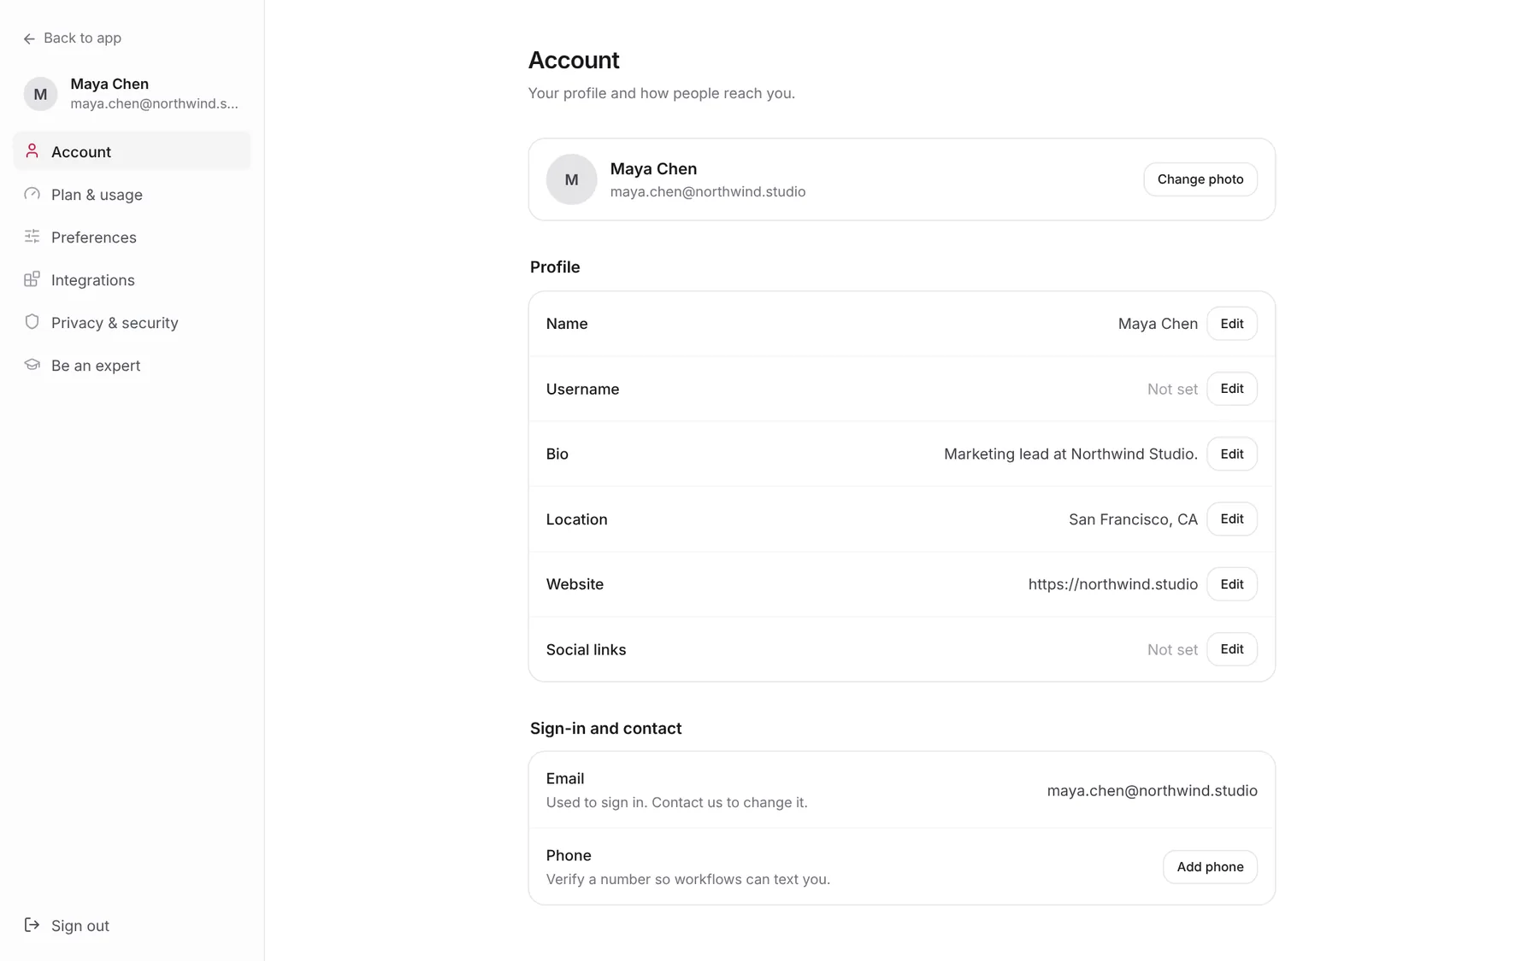Click the Add phone button
The image size is (1539, 961).
(x=1210, y=866)
